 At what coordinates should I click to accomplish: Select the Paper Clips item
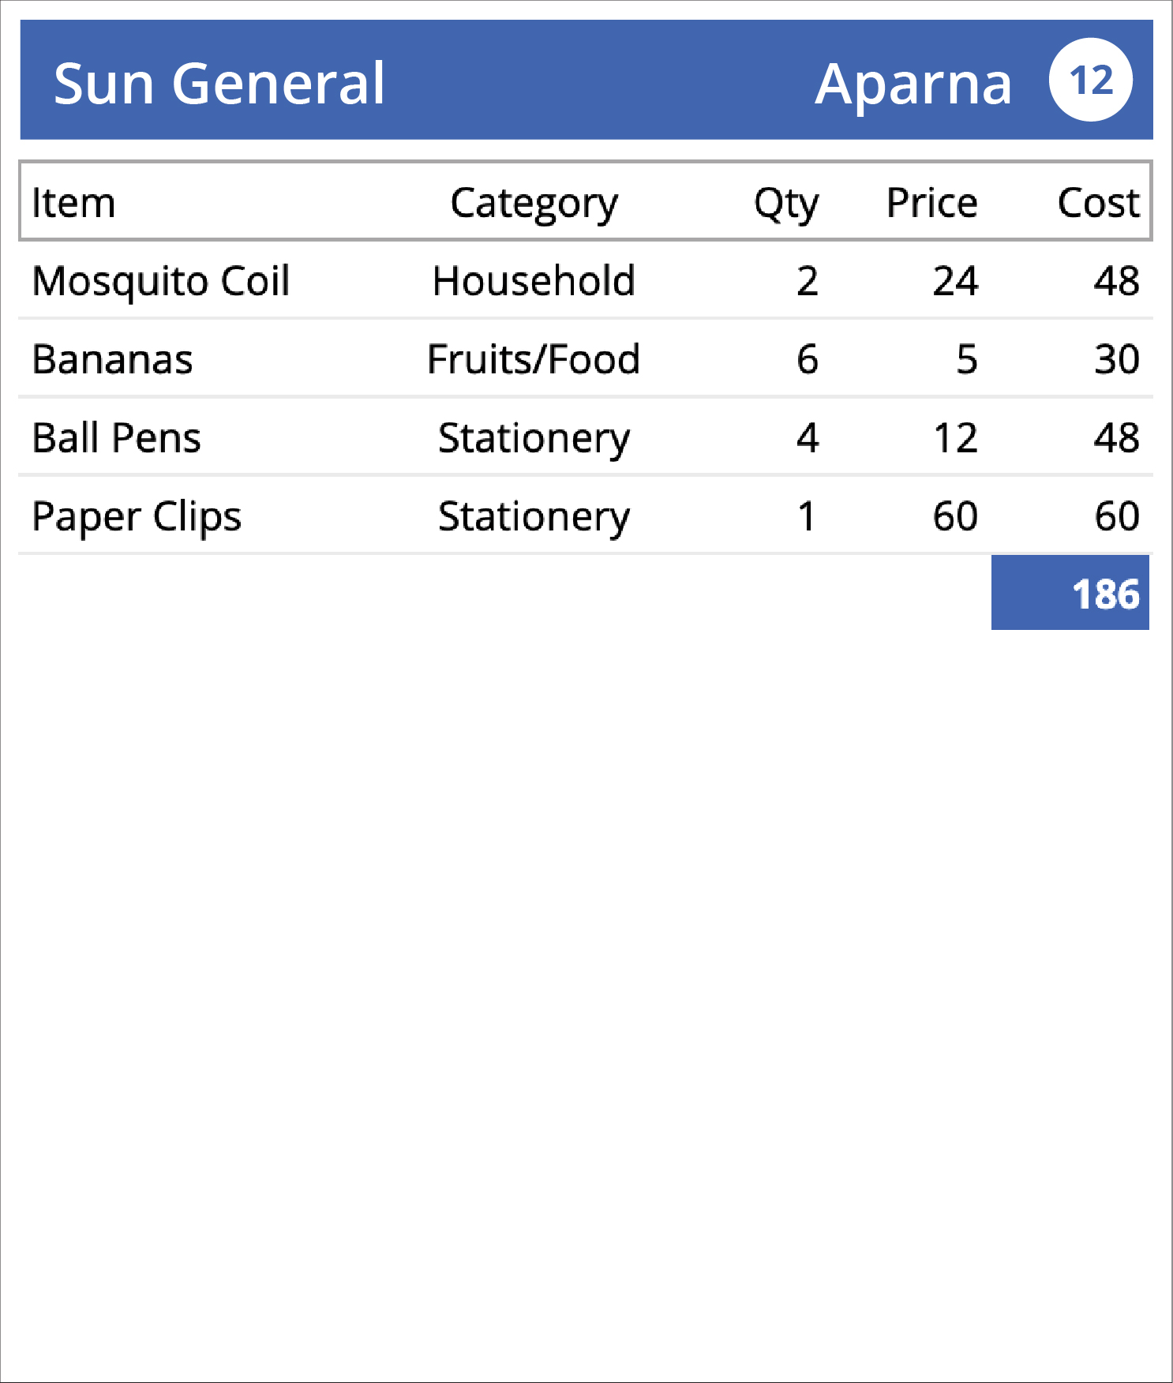[x=585, y=515]
